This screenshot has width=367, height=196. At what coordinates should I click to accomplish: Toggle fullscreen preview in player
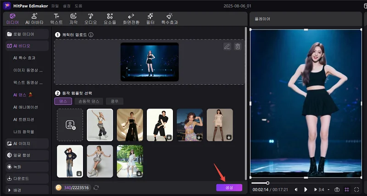[356, 190]
